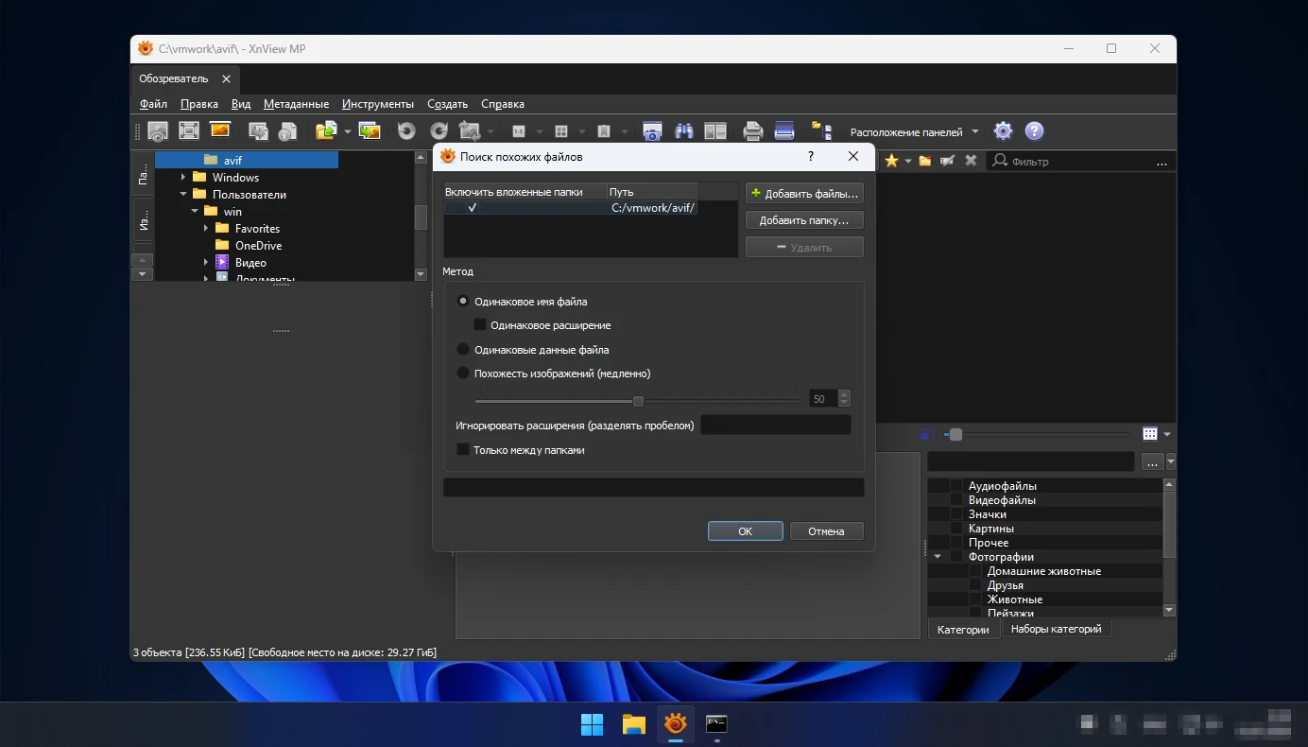Viewport: 1308px width, 747px height.
Task: Enable 'Одинаковое расширение' checkbox
Action: click(x=479, y=325)
